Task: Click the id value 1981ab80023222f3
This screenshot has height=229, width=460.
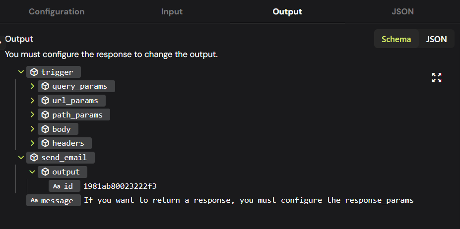Action: tap(120, 186)
